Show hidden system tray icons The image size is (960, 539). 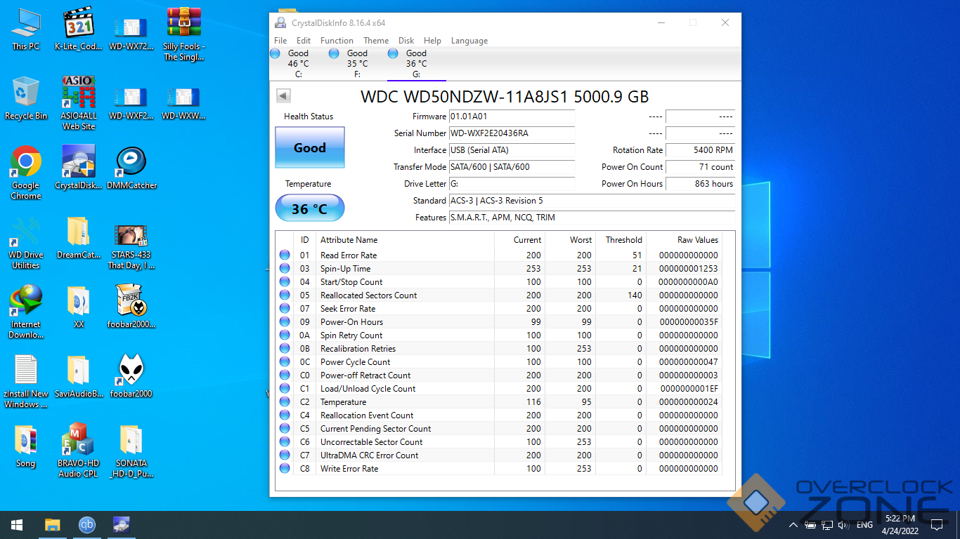coord(793,525)
